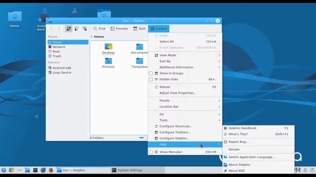Image resolution: width=316 pixels, height=177 pixels.
Task: Expand the View Mode submenu
Action: coord(185,55)
